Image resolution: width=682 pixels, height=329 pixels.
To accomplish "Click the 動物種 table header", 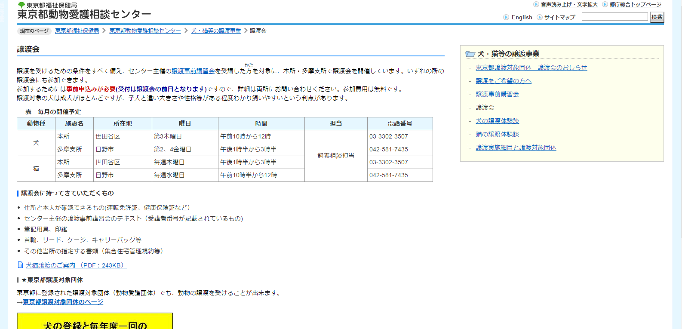I will 36,123.
